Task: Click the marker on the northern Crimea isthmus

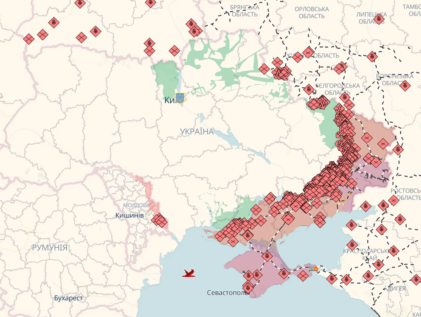Action: (267, 256)
